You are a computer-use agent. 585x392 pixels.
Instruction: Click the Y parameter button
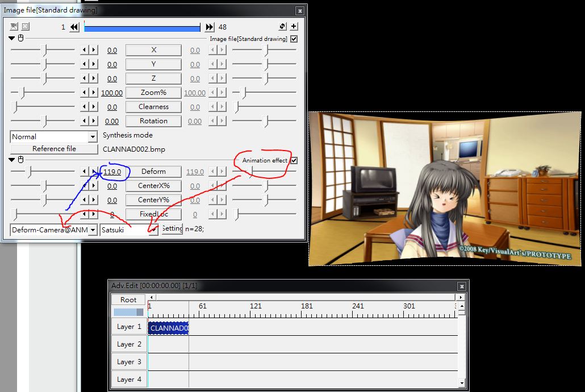(x=154, y=64)
